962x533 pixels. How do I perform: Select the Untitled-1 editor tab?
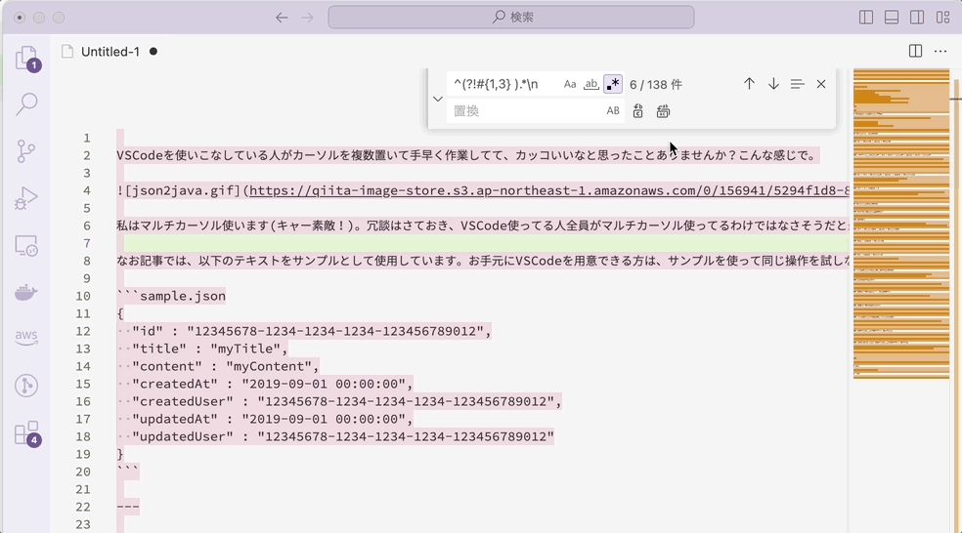109,52
